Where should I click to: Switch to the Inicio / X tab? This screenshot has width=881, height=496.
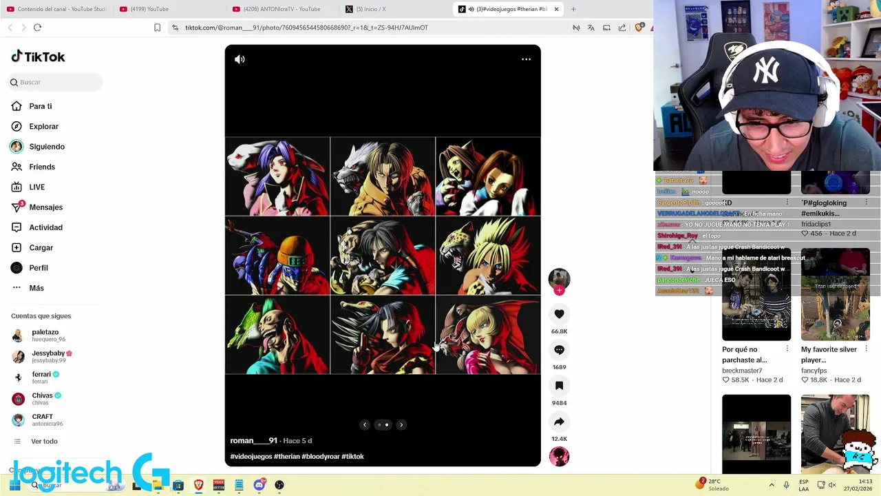[396, 9]
